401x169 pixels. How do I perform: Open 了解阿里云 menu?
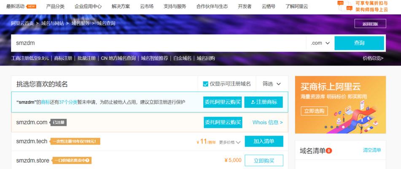tap(297, 6)
